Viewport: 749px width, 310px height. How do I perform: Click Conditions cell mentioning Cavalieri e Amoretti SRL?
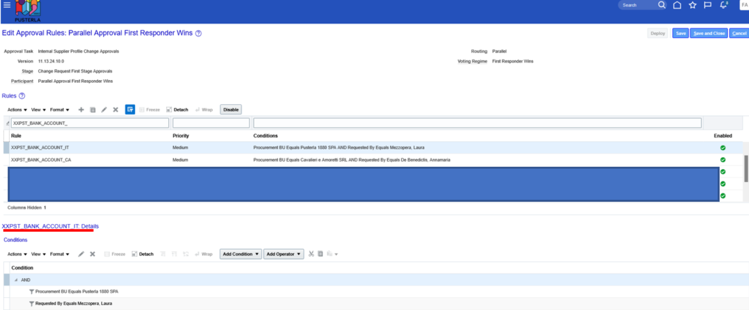point(352,160)
